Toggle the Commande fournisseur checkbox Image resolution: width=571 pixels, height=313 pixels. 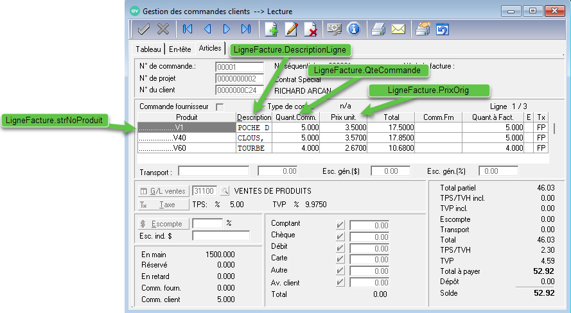tap(220, 106)
